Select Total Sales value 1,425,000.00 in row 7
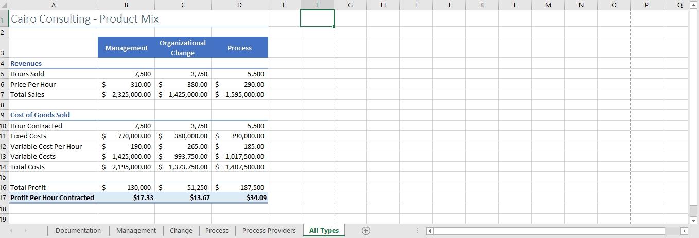The height and width of the screenshot is (238, 699). coord(183,94)
